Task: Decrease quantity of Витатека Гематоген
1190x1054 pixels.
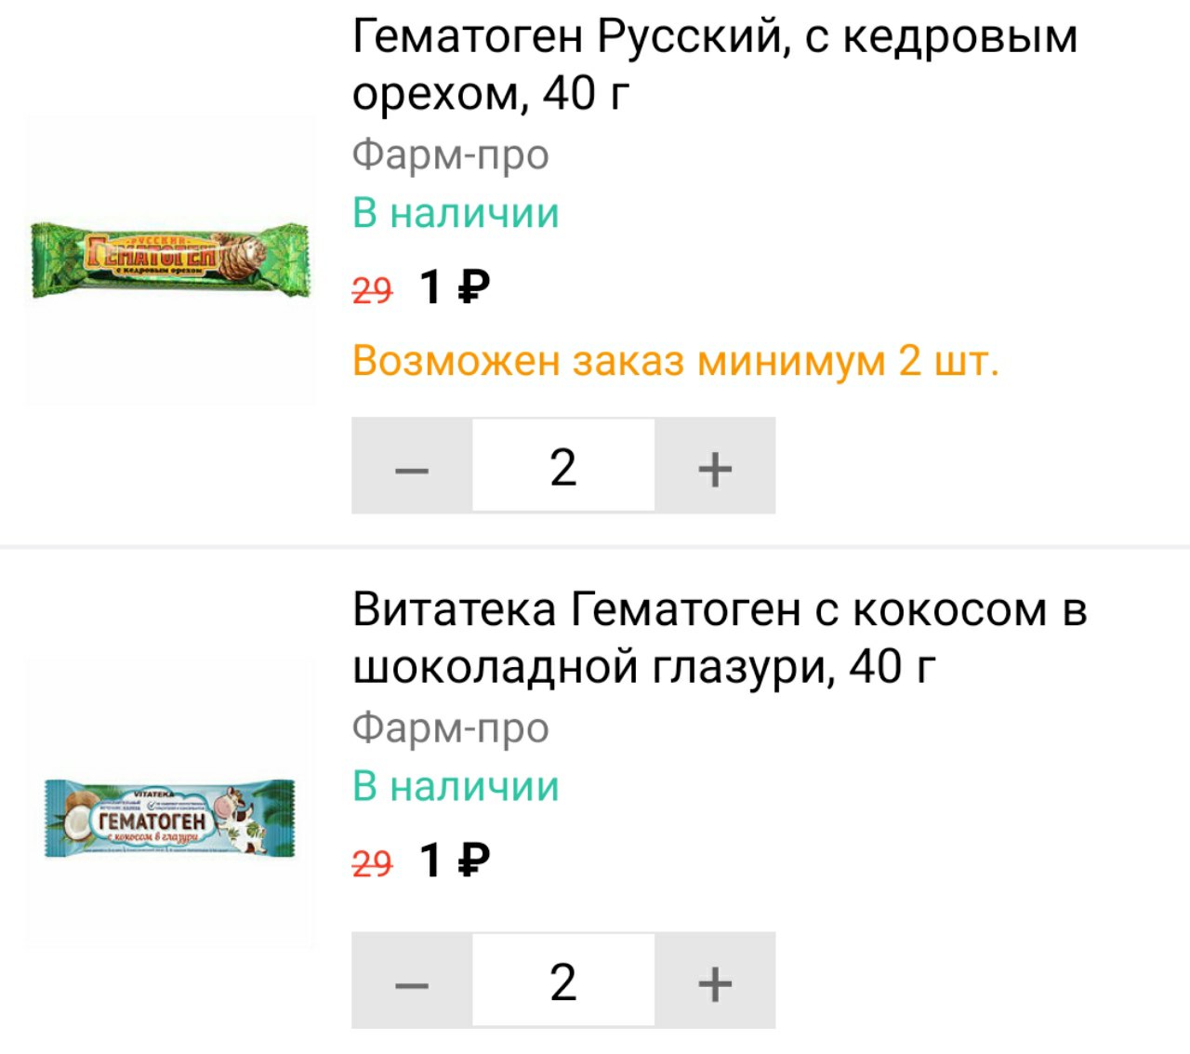Action: [x=411, y=981]
